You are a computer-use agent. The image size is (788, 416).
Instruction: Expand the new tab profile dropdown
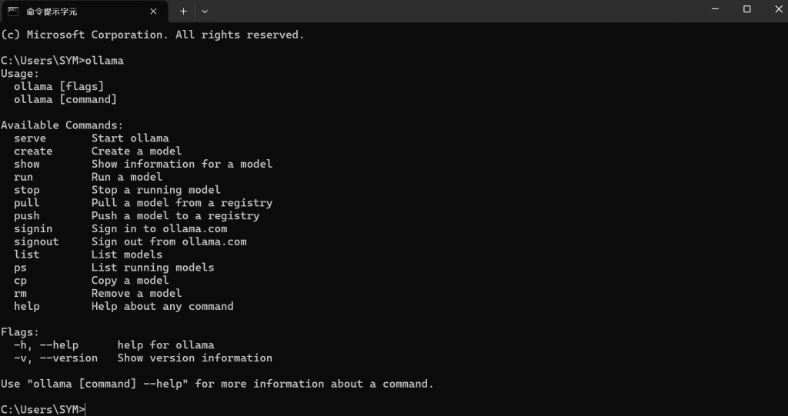(205, 11)
